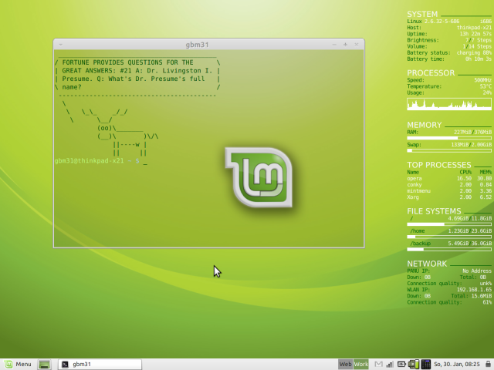Click the power manager battery tray icon

click(401, 365)
